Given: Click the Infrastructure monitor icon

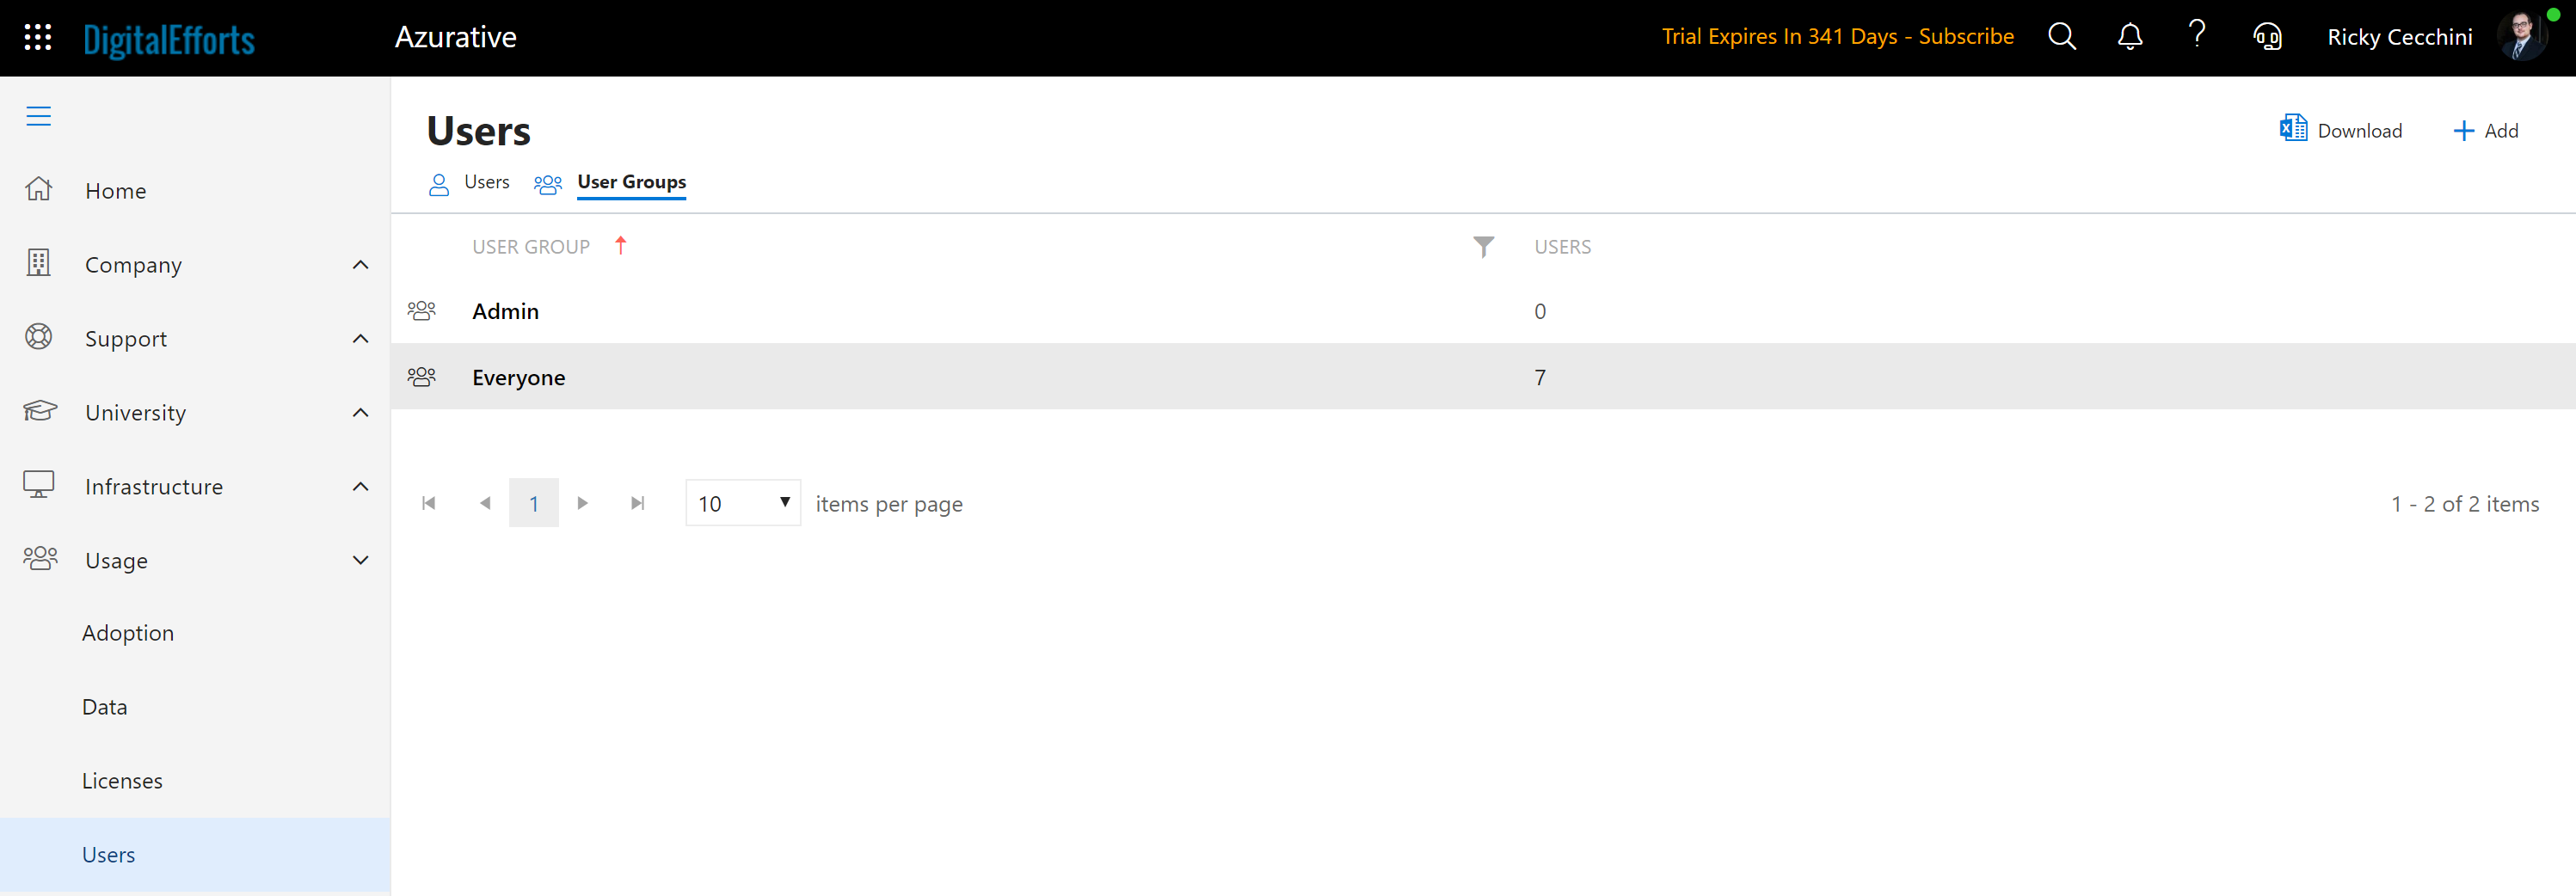Looking at the screenshot, I should pos(38,485).
